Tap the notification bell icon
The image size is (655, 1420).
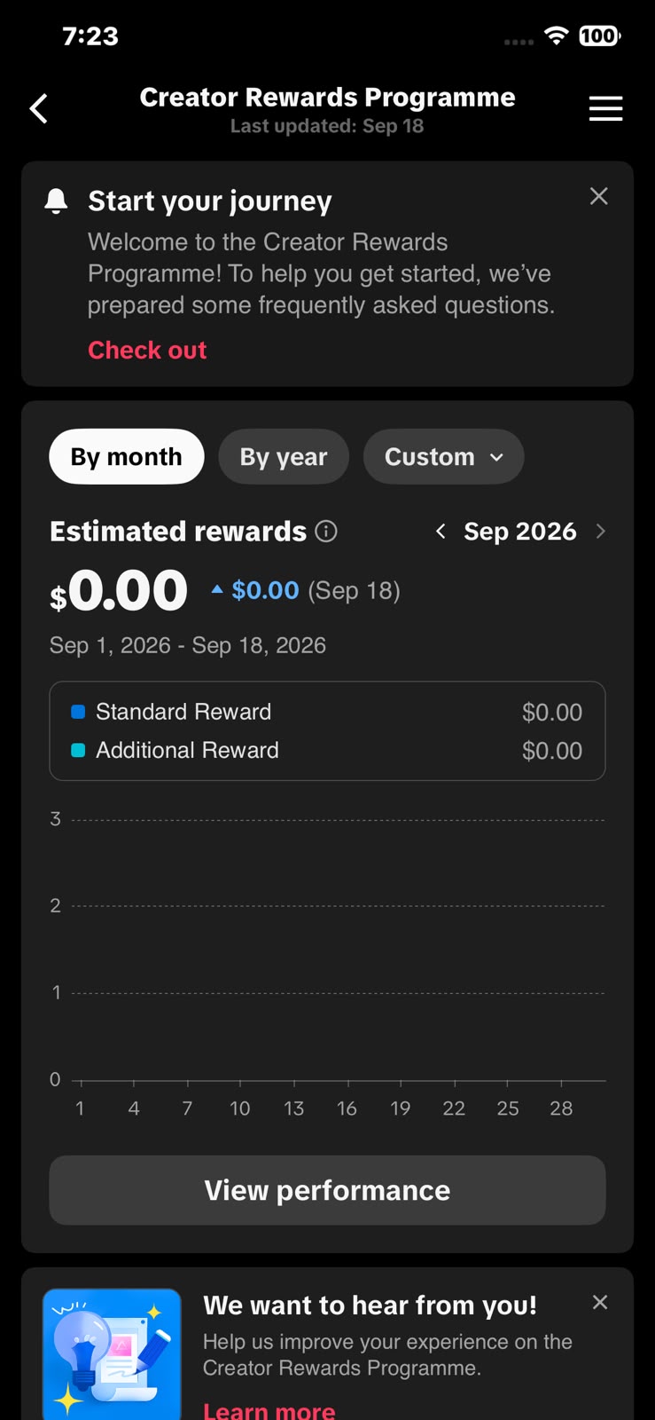coord(56,201)
